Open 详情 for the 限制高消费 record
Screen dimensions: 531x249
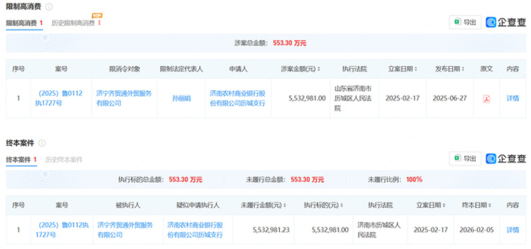pyautogui.click(x=513, y=98)
